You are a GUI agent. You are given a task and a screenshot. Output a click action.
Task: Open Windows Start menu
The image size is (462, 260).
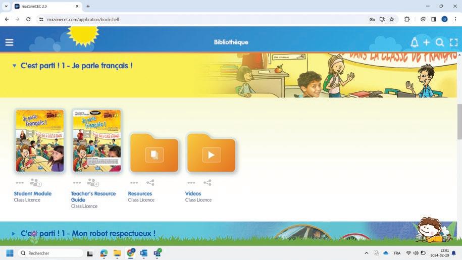click(x=10, y=253)
